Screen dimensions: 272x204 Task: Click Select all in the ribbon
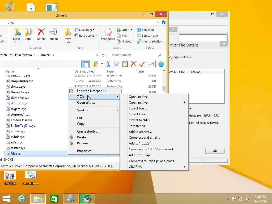145,30
